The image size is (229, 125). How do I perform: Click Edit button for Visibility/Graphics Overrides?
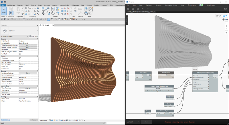[28, 45]
